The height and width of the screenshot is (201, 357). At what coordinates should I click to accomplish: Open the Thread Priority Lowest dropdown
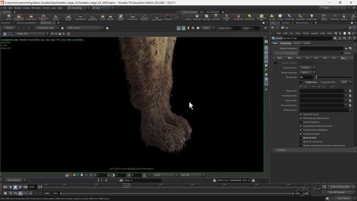pos(307,68)
